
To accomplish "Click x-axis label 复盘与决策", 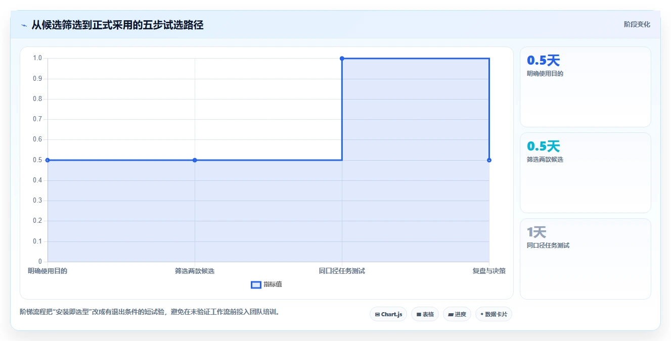I will coord(489,271).
